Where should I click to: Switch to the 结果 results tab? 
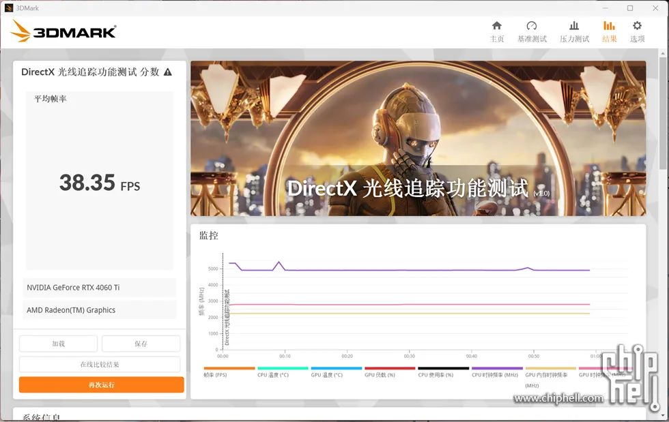tap(609, 32)
